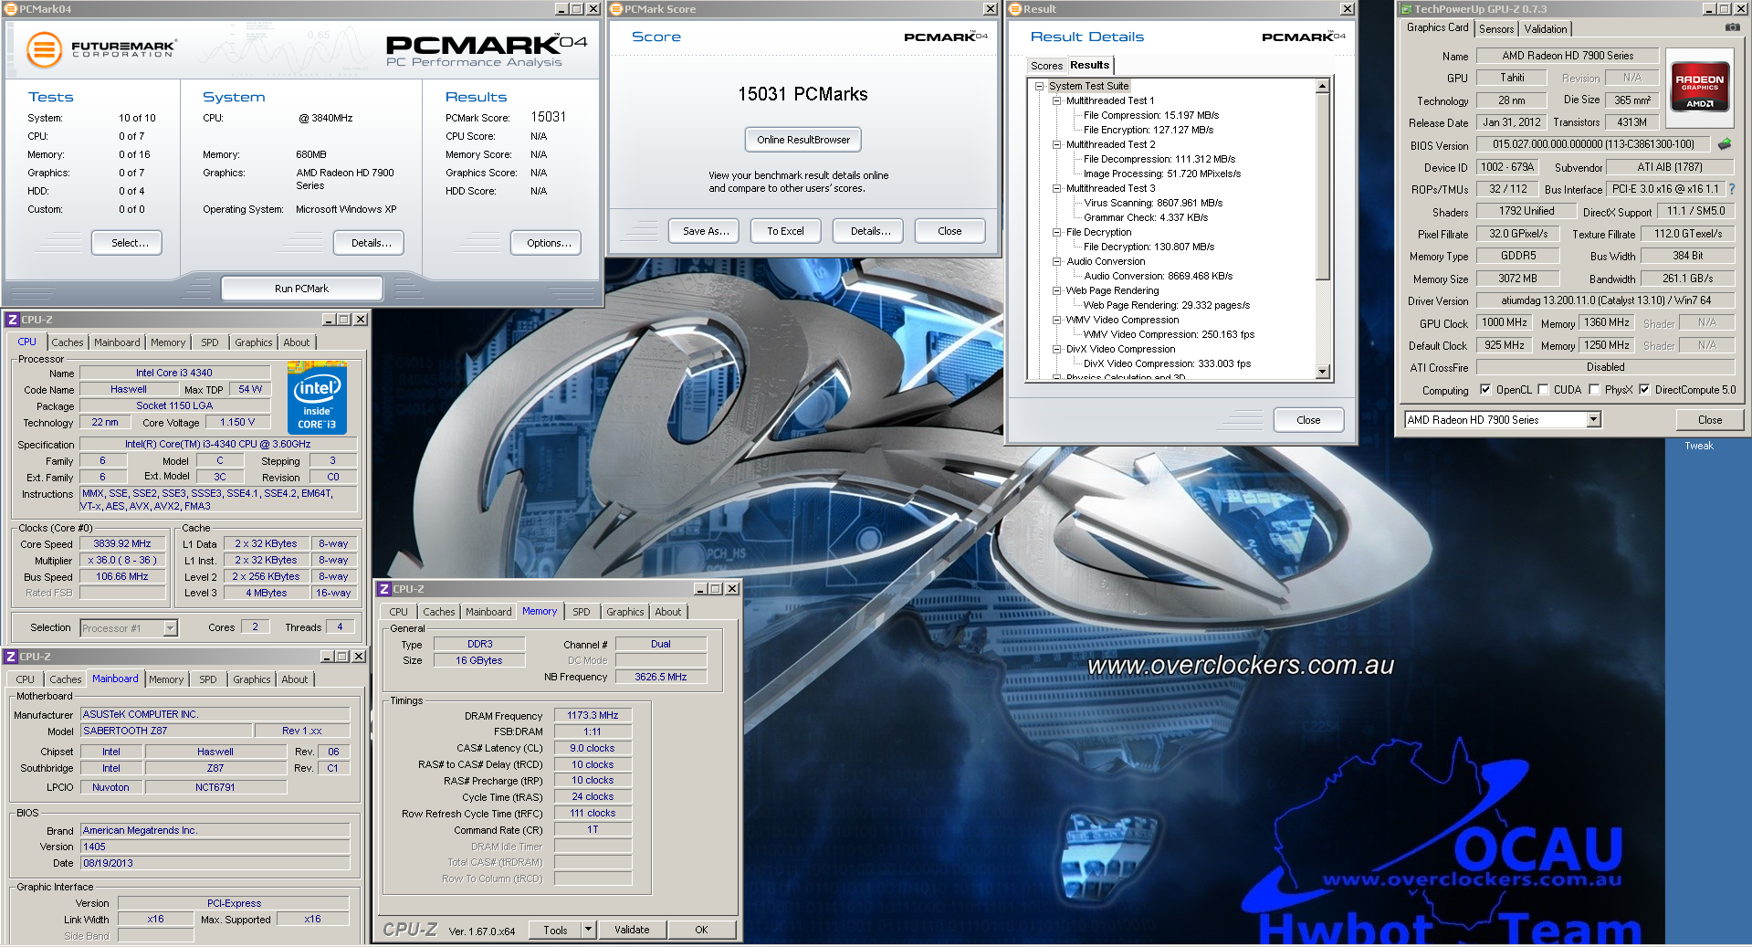
Task: Click the Run PCMark button
Action: [x=301, y=289]
